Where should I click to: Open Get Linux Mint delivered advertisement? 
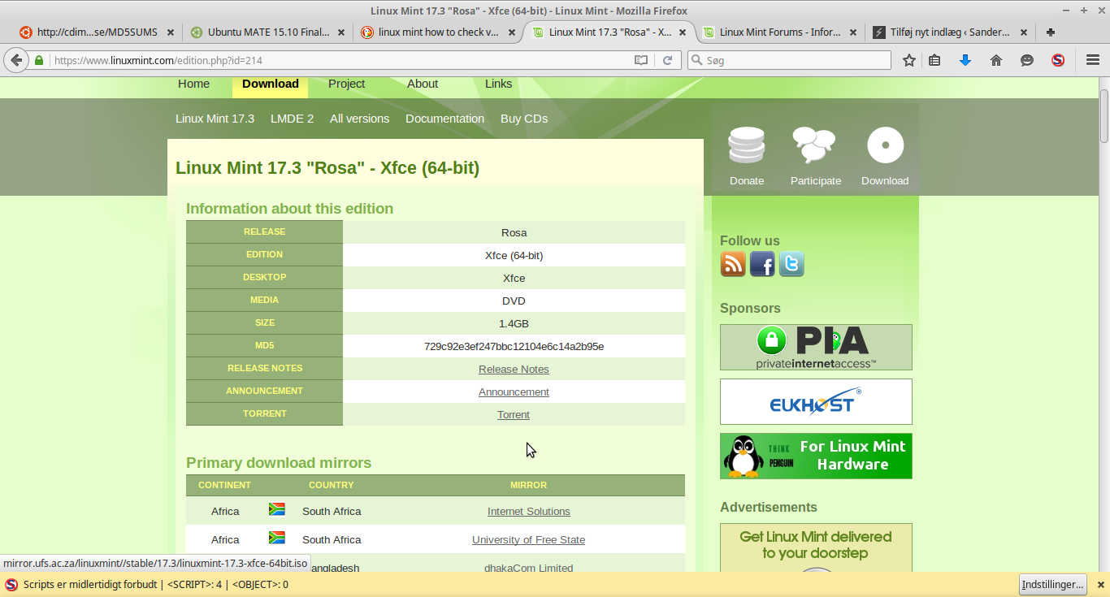816,547
